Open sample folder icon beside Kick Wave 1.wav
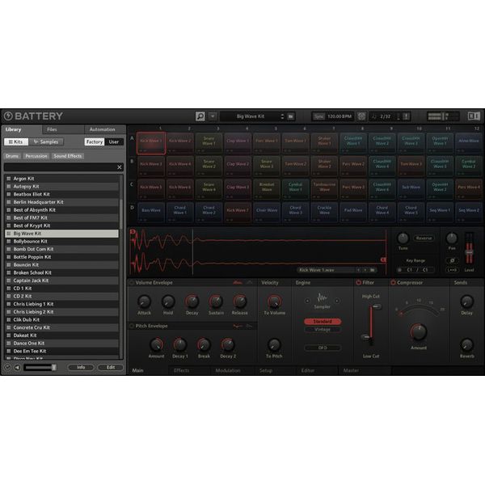485x485 pixels. pyautogui.click(x=373, y=270)
